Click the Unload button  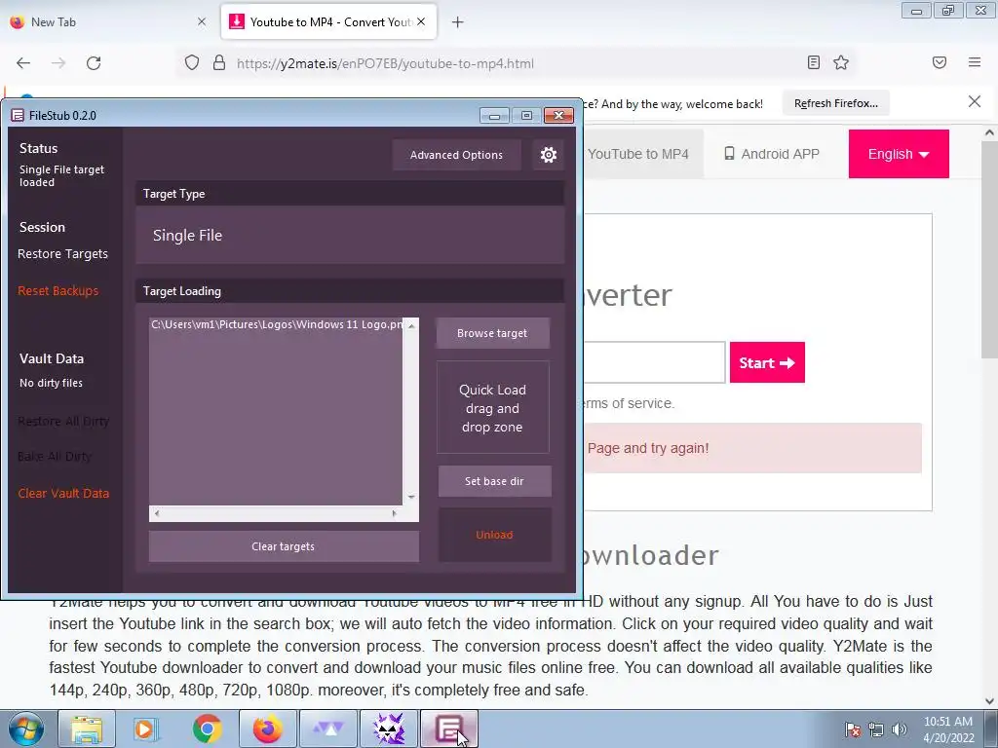tap(494, 535)
